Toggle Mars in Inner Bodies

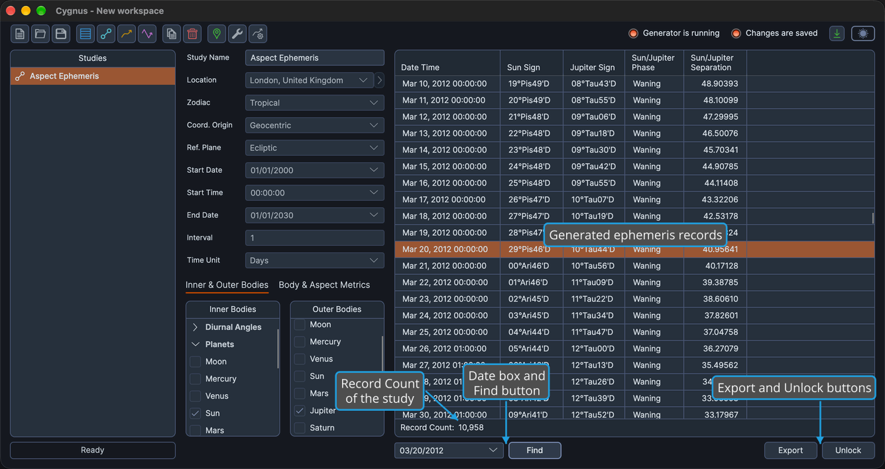(196, 431)
